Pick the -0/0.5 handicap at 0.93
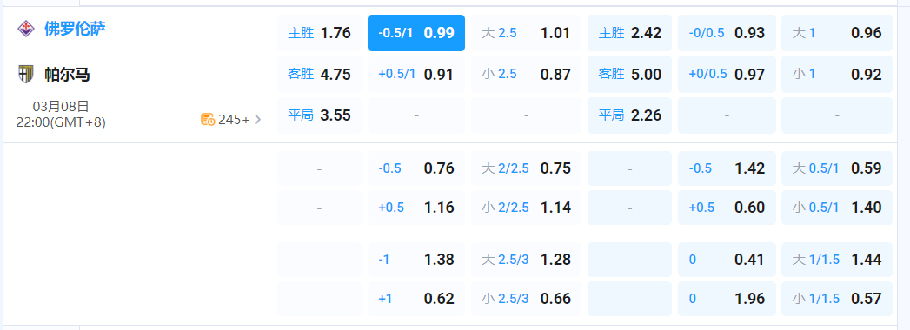 point(727,33)
